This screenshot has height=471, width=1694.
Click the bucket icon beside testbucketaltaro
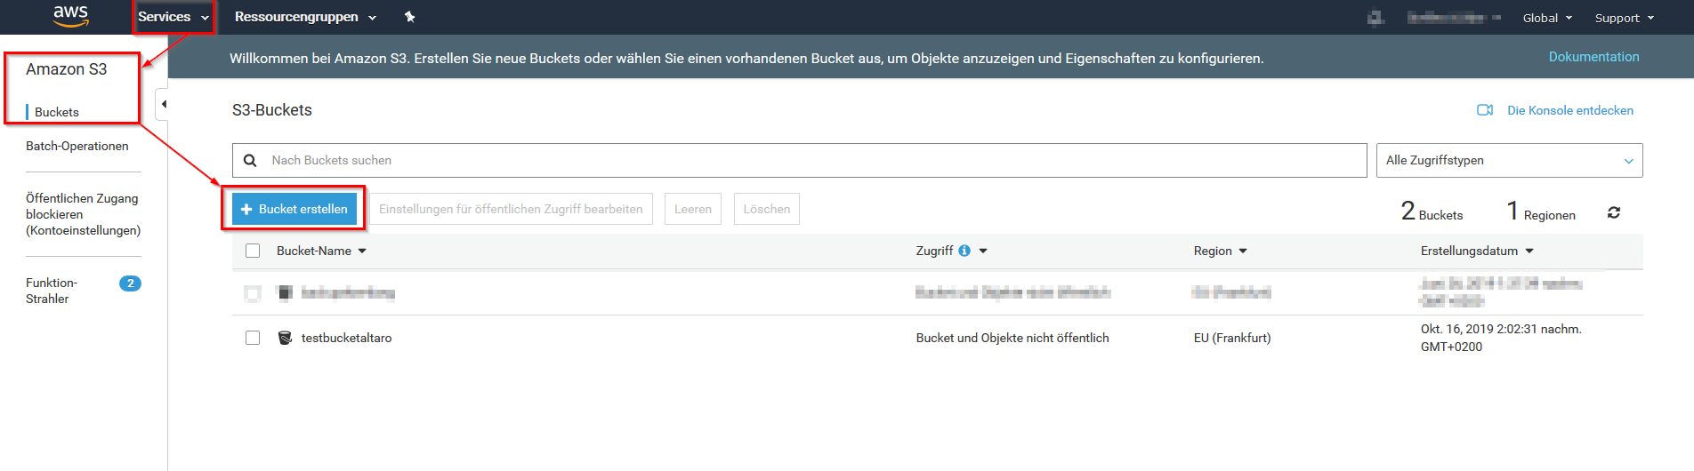click(285, 338)
